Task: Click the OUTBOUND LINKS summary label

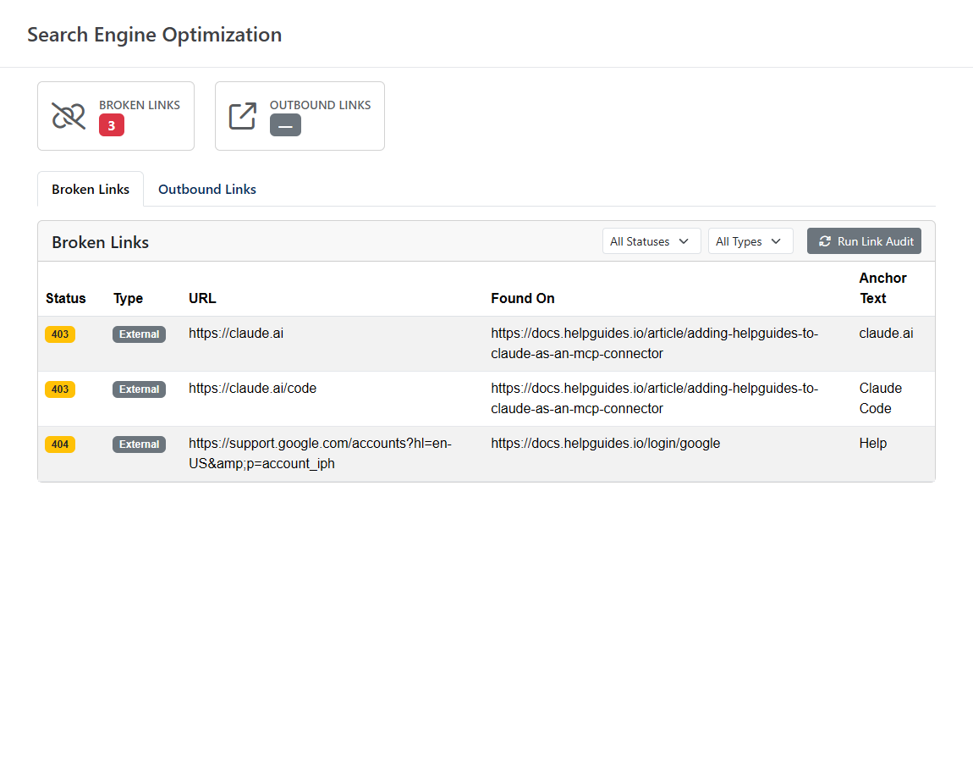Action: point(320,105)
